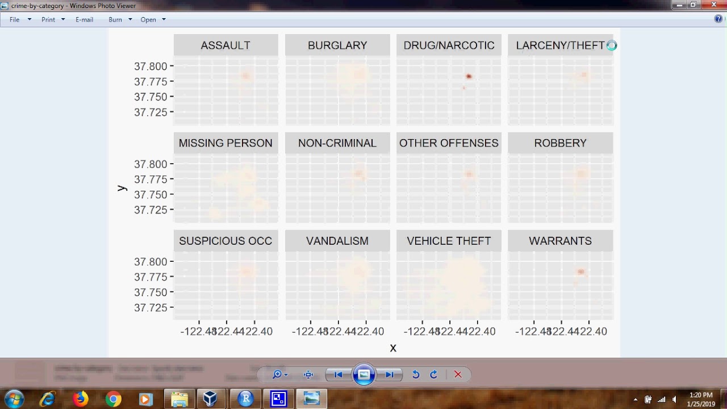
Task: Click the Show desktop strip
Action: tap(723, 399)
